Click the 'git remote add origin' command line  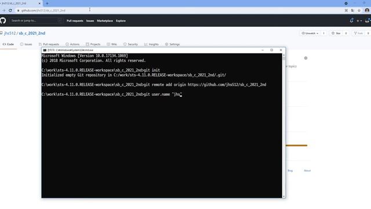point(154,85)
